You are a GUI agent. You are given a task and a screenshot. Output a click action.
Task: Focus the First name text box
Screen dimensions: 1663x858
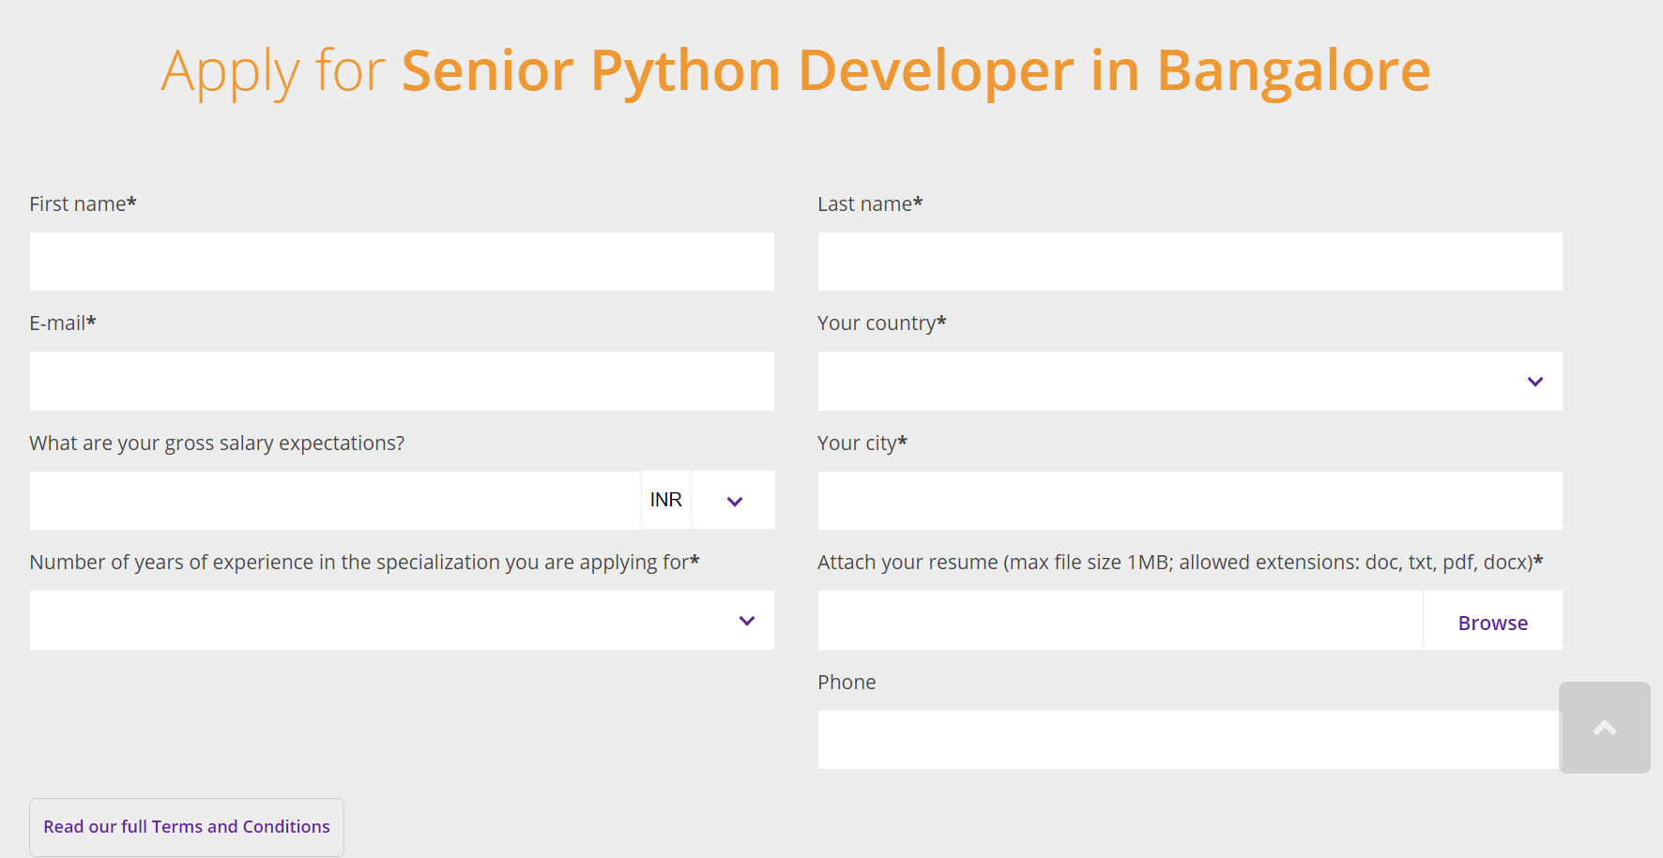pyautogui.click(x=402, y=262)
